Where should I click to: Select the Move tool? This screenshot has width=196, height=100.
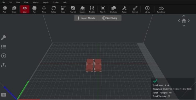44,9
